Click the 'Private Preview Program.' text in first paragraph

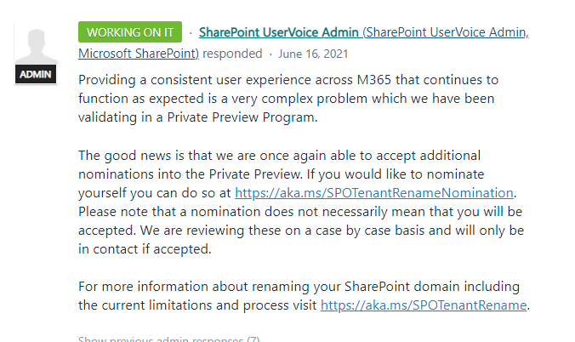point(242,117)
